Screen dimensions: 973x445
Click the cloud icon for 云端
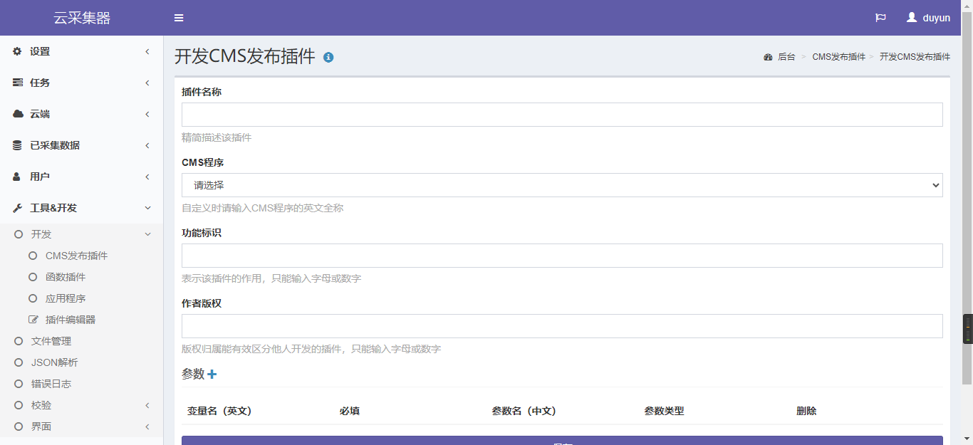pos(18,114)
